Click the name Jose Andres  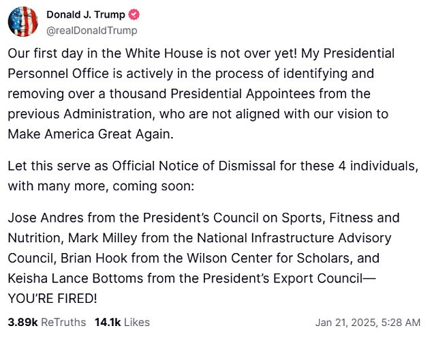click(x=41, y=218)
